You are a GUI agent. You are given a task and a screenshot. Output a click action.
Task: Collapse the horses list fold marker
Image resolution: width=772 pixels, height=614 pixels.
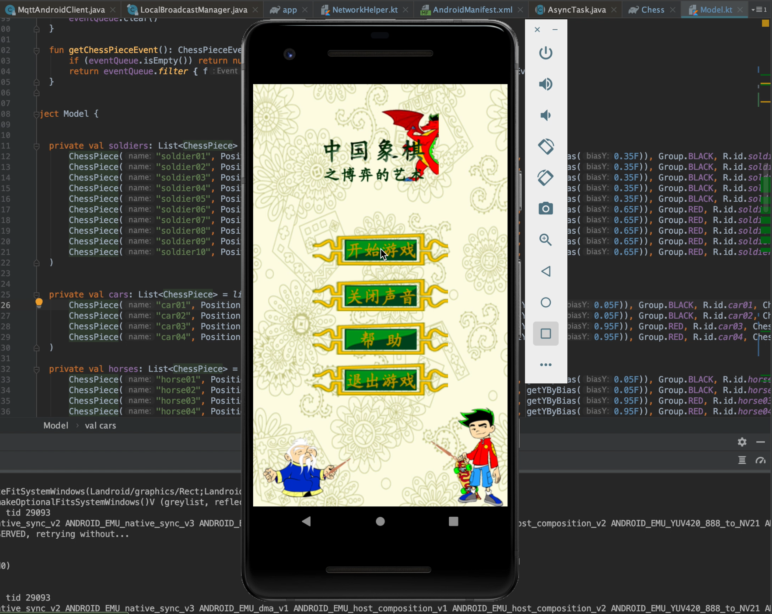[37, 369]
